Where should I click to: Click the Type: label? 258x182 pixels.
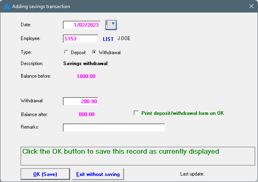[x=26, y=52]
